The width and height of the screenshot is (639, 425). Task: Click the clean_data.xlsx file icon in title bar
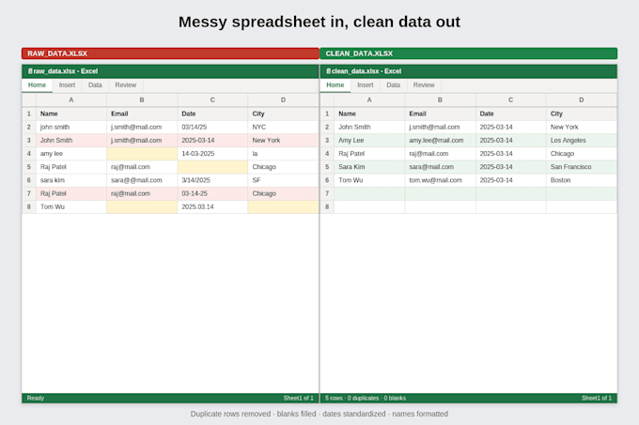pos(328,71)
